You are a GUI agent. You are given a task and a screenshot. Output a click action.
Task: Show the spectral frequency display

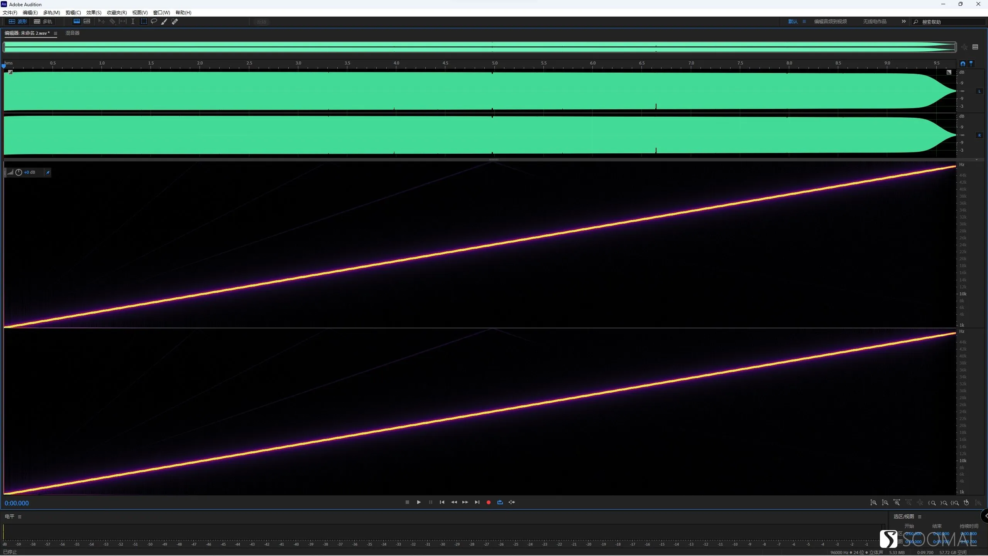coord(77,22)
